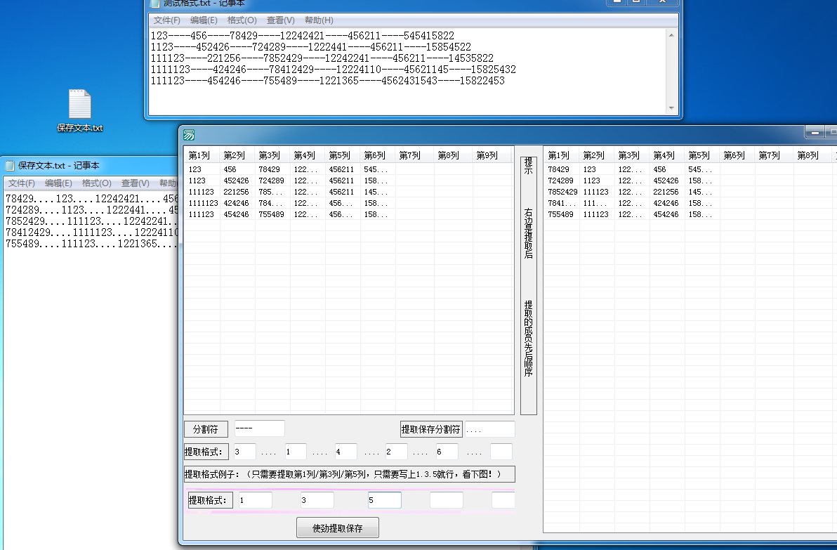Select cell 424246 in the right list

[x=666, y=203]
